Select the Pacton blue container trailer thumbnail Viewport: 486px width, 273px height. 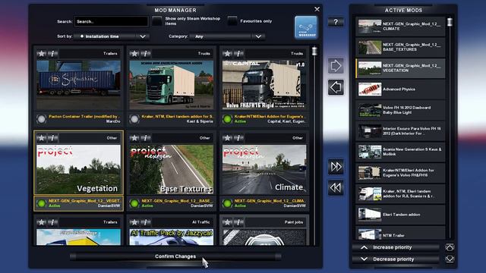click(78, 85)
